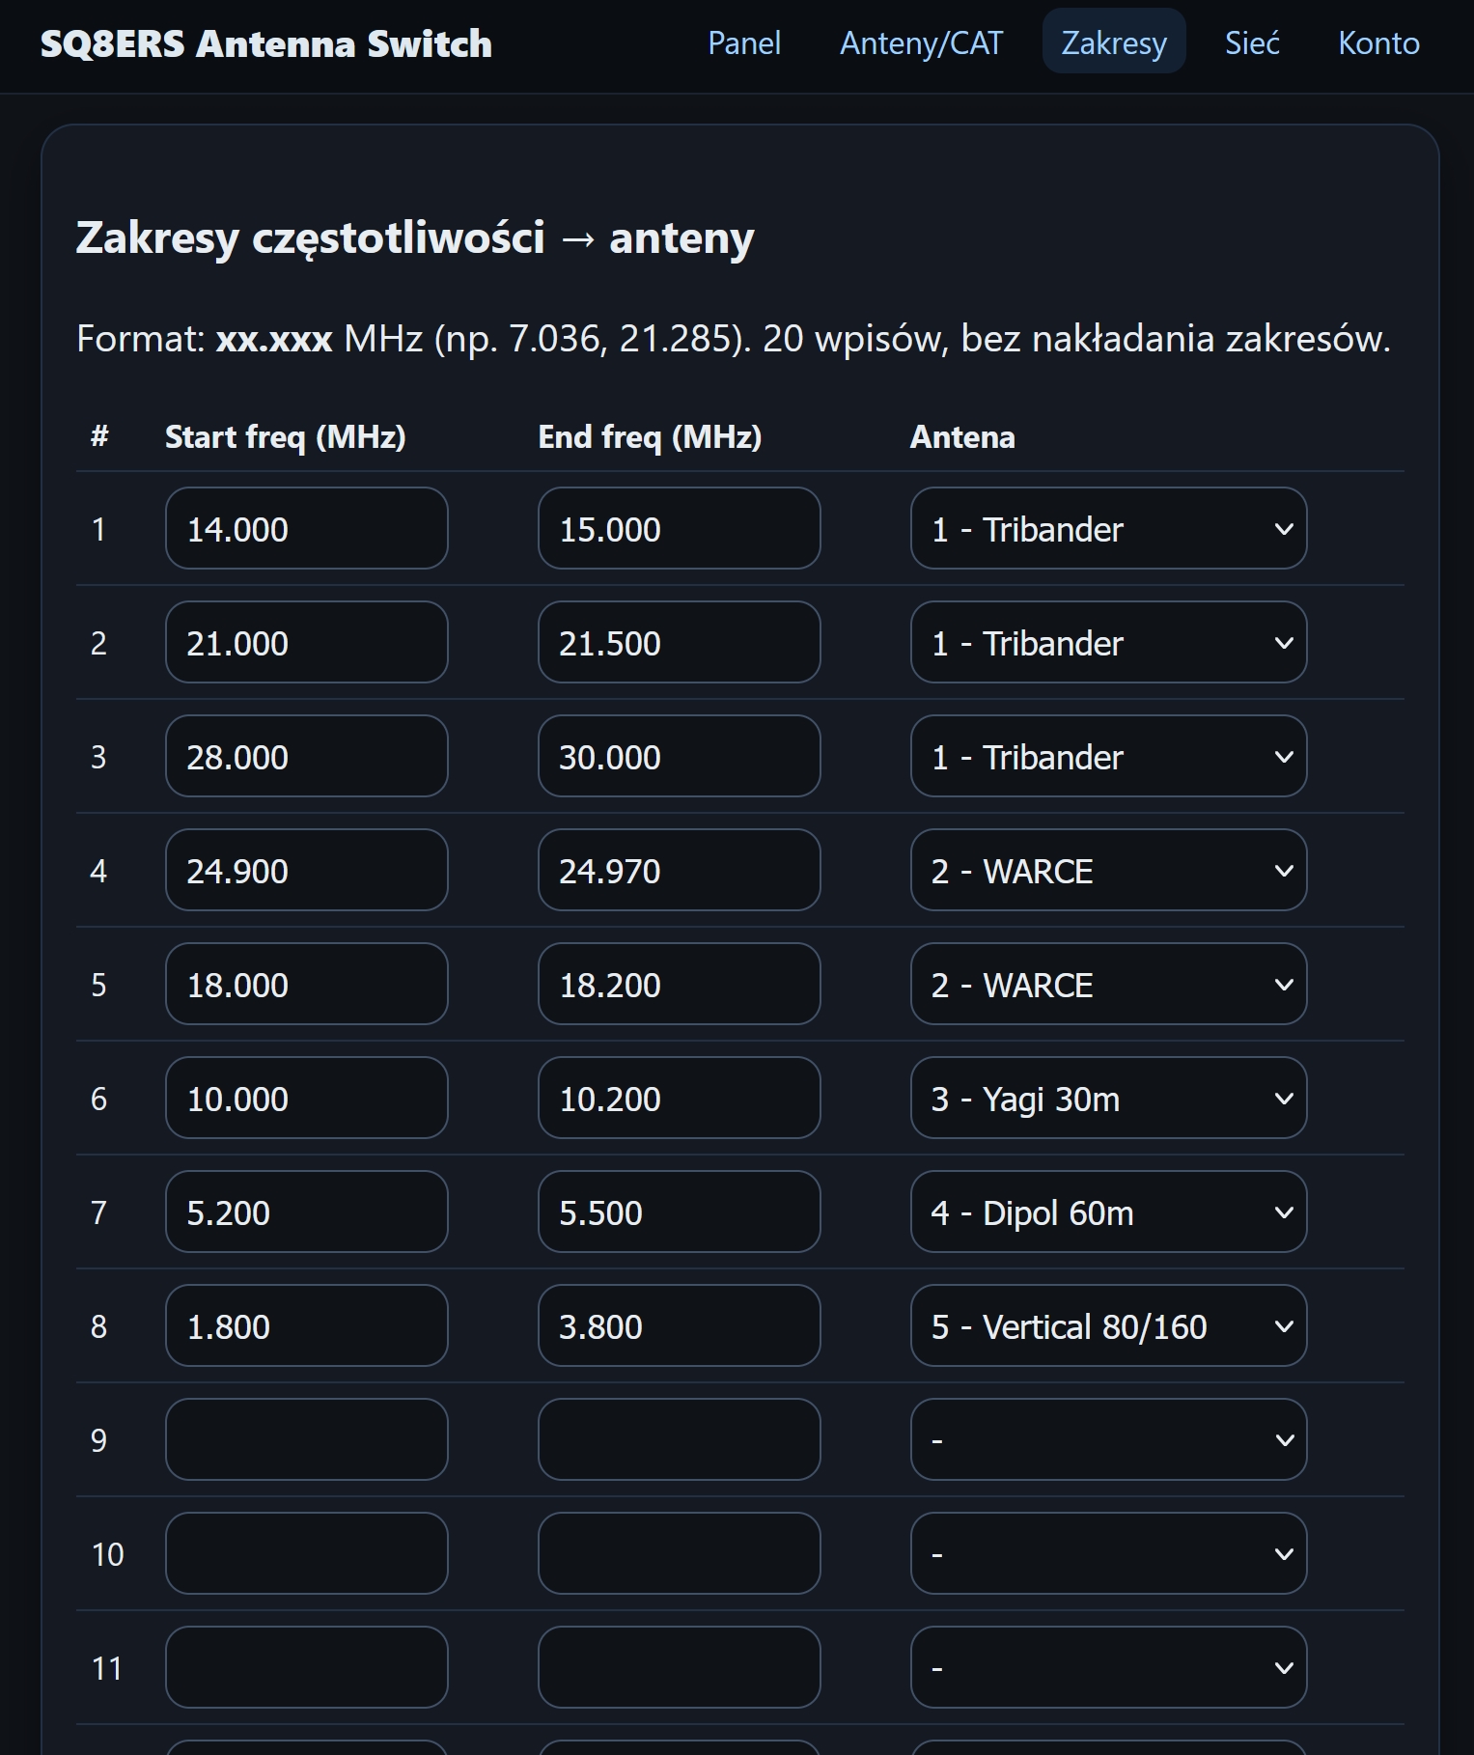Open Vertical 80/160 antenna dropdown

pyautogui.click(x=1107, y=1326)
